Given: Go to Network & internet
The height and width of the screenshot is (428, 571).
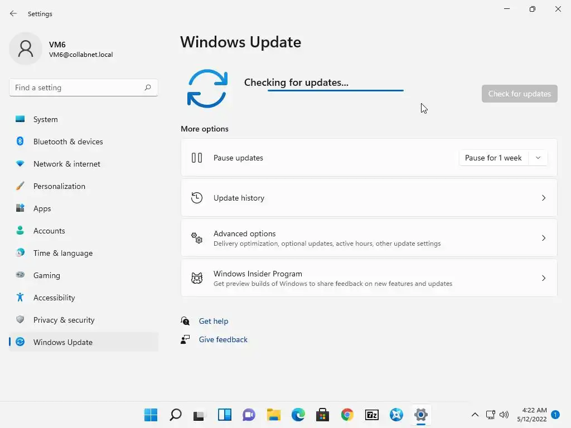Looking at the screenshot, I should [84, 164].
